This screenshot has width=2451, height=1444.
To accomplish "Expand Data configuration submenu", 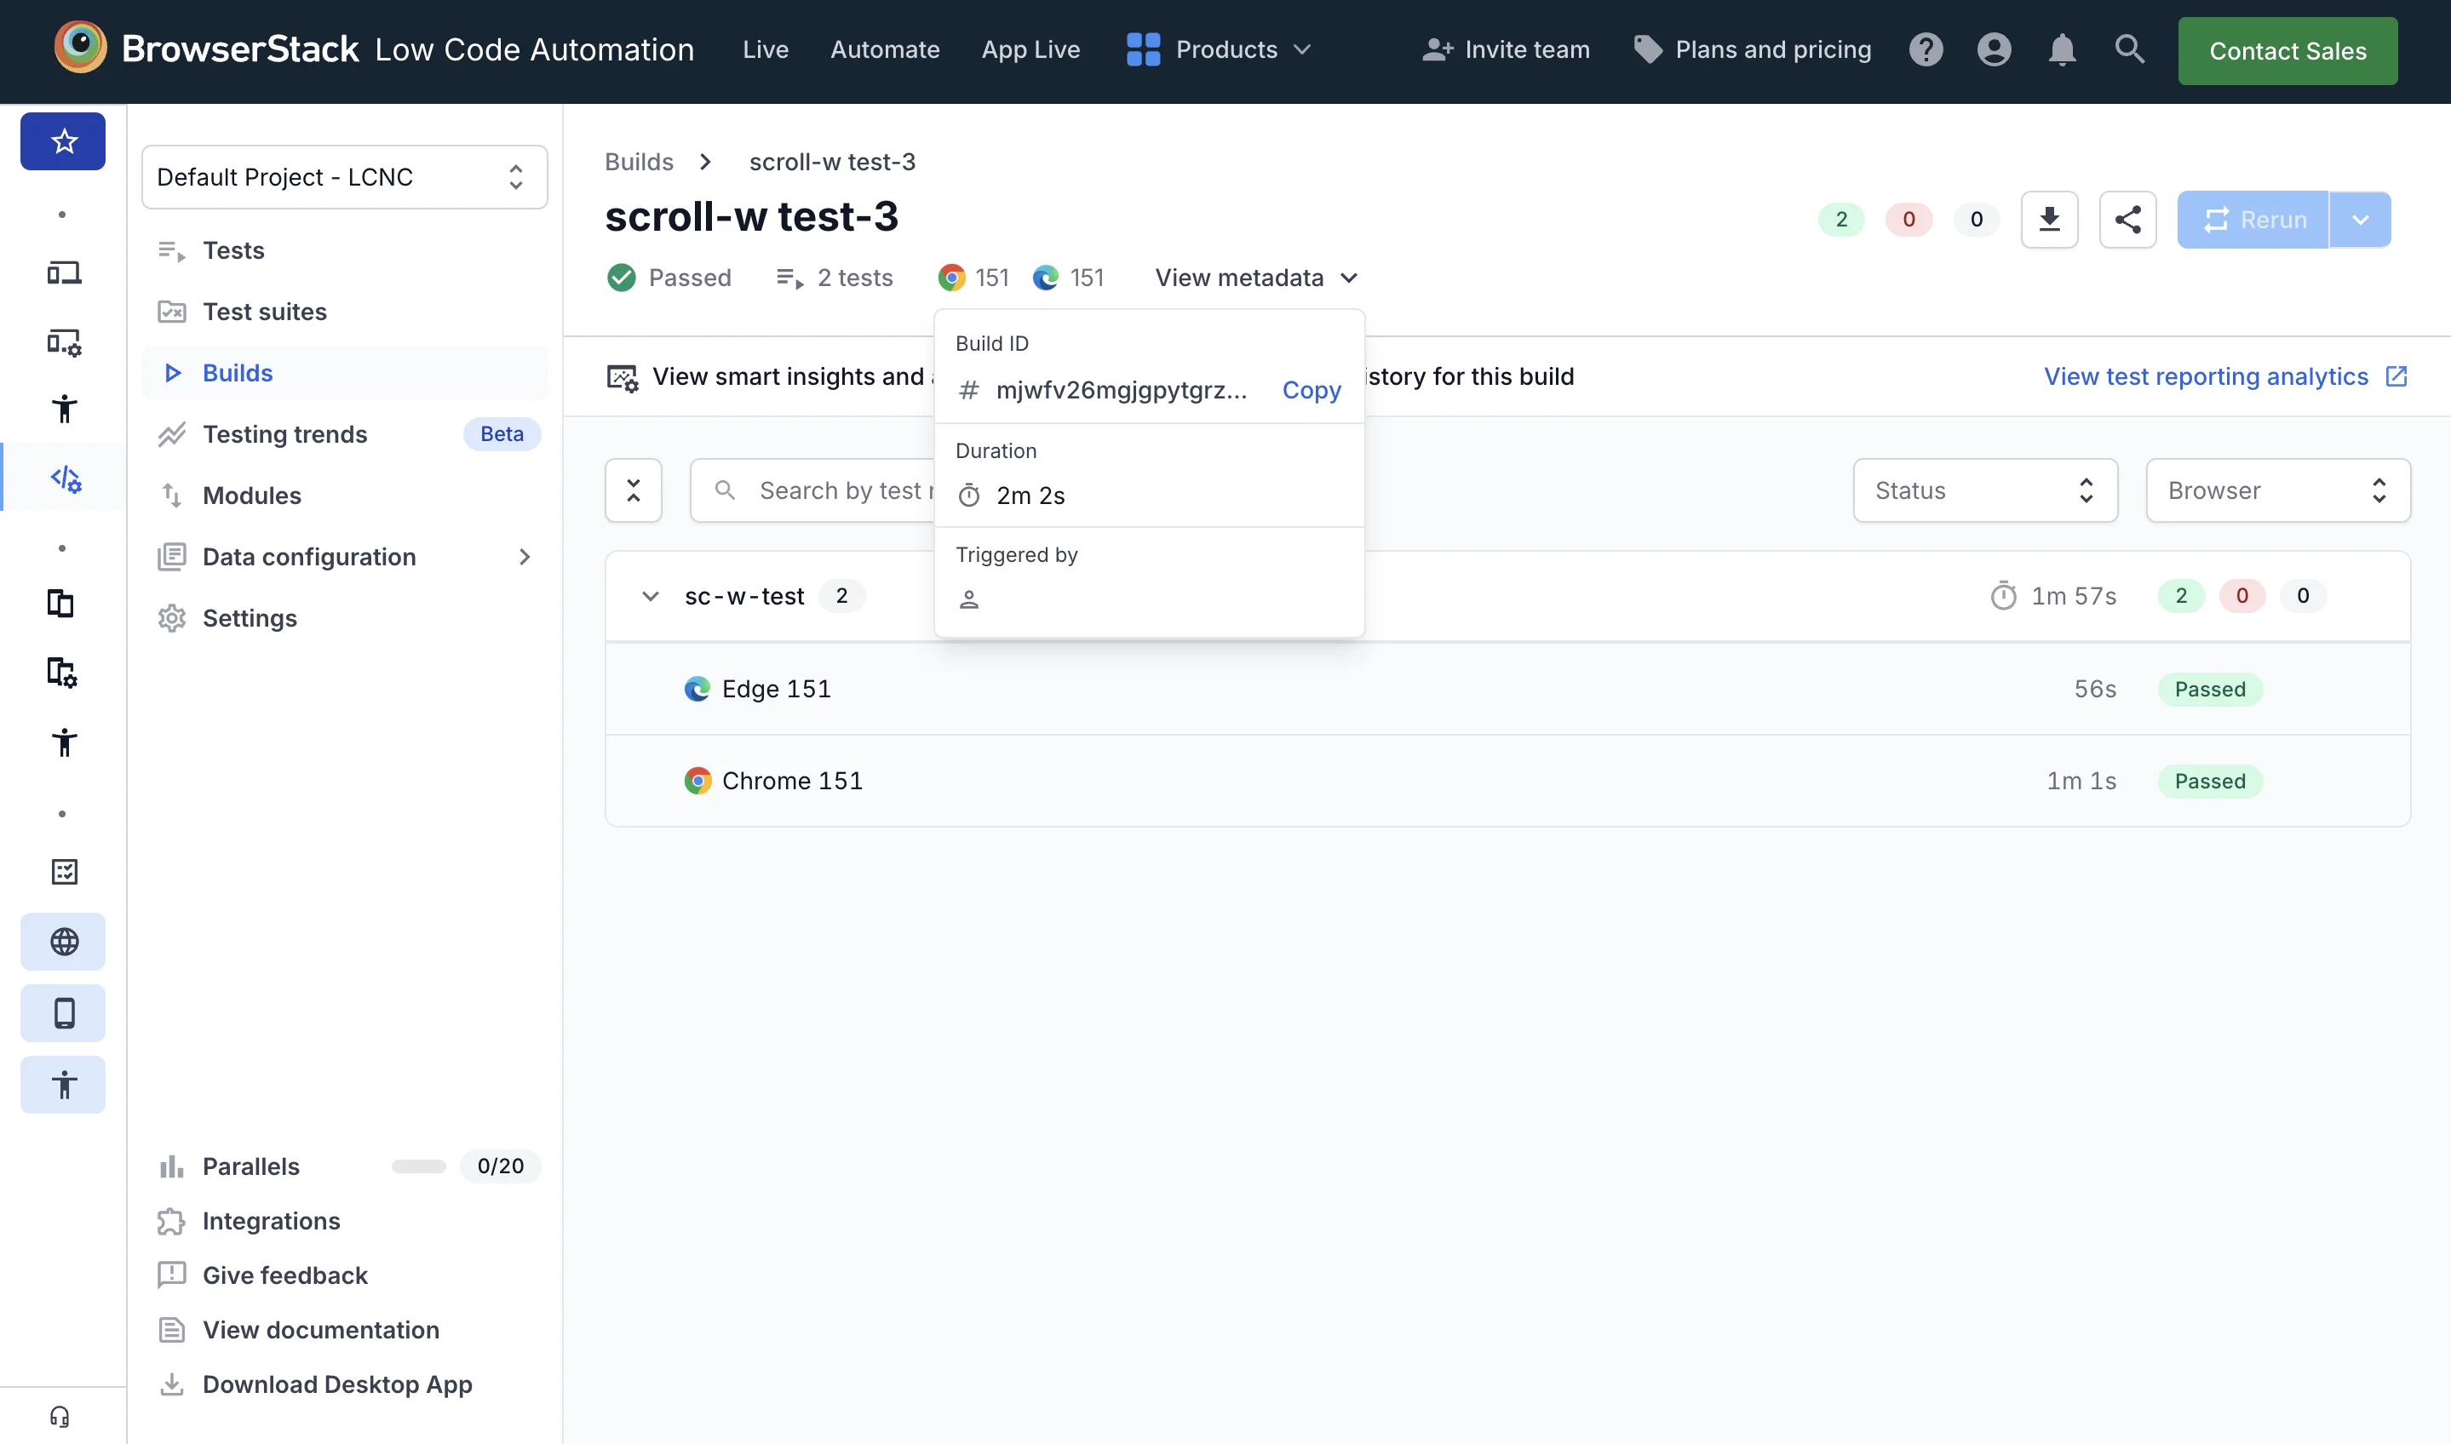I will (x=525, y=557).
